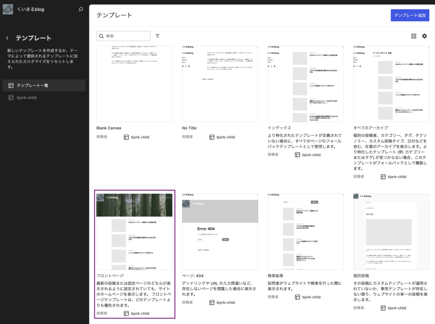Open the 個別投稿 template thumbnail
The width and height of the screenshot is (435, 324).
pyautogui.click(x=391, y=232)
